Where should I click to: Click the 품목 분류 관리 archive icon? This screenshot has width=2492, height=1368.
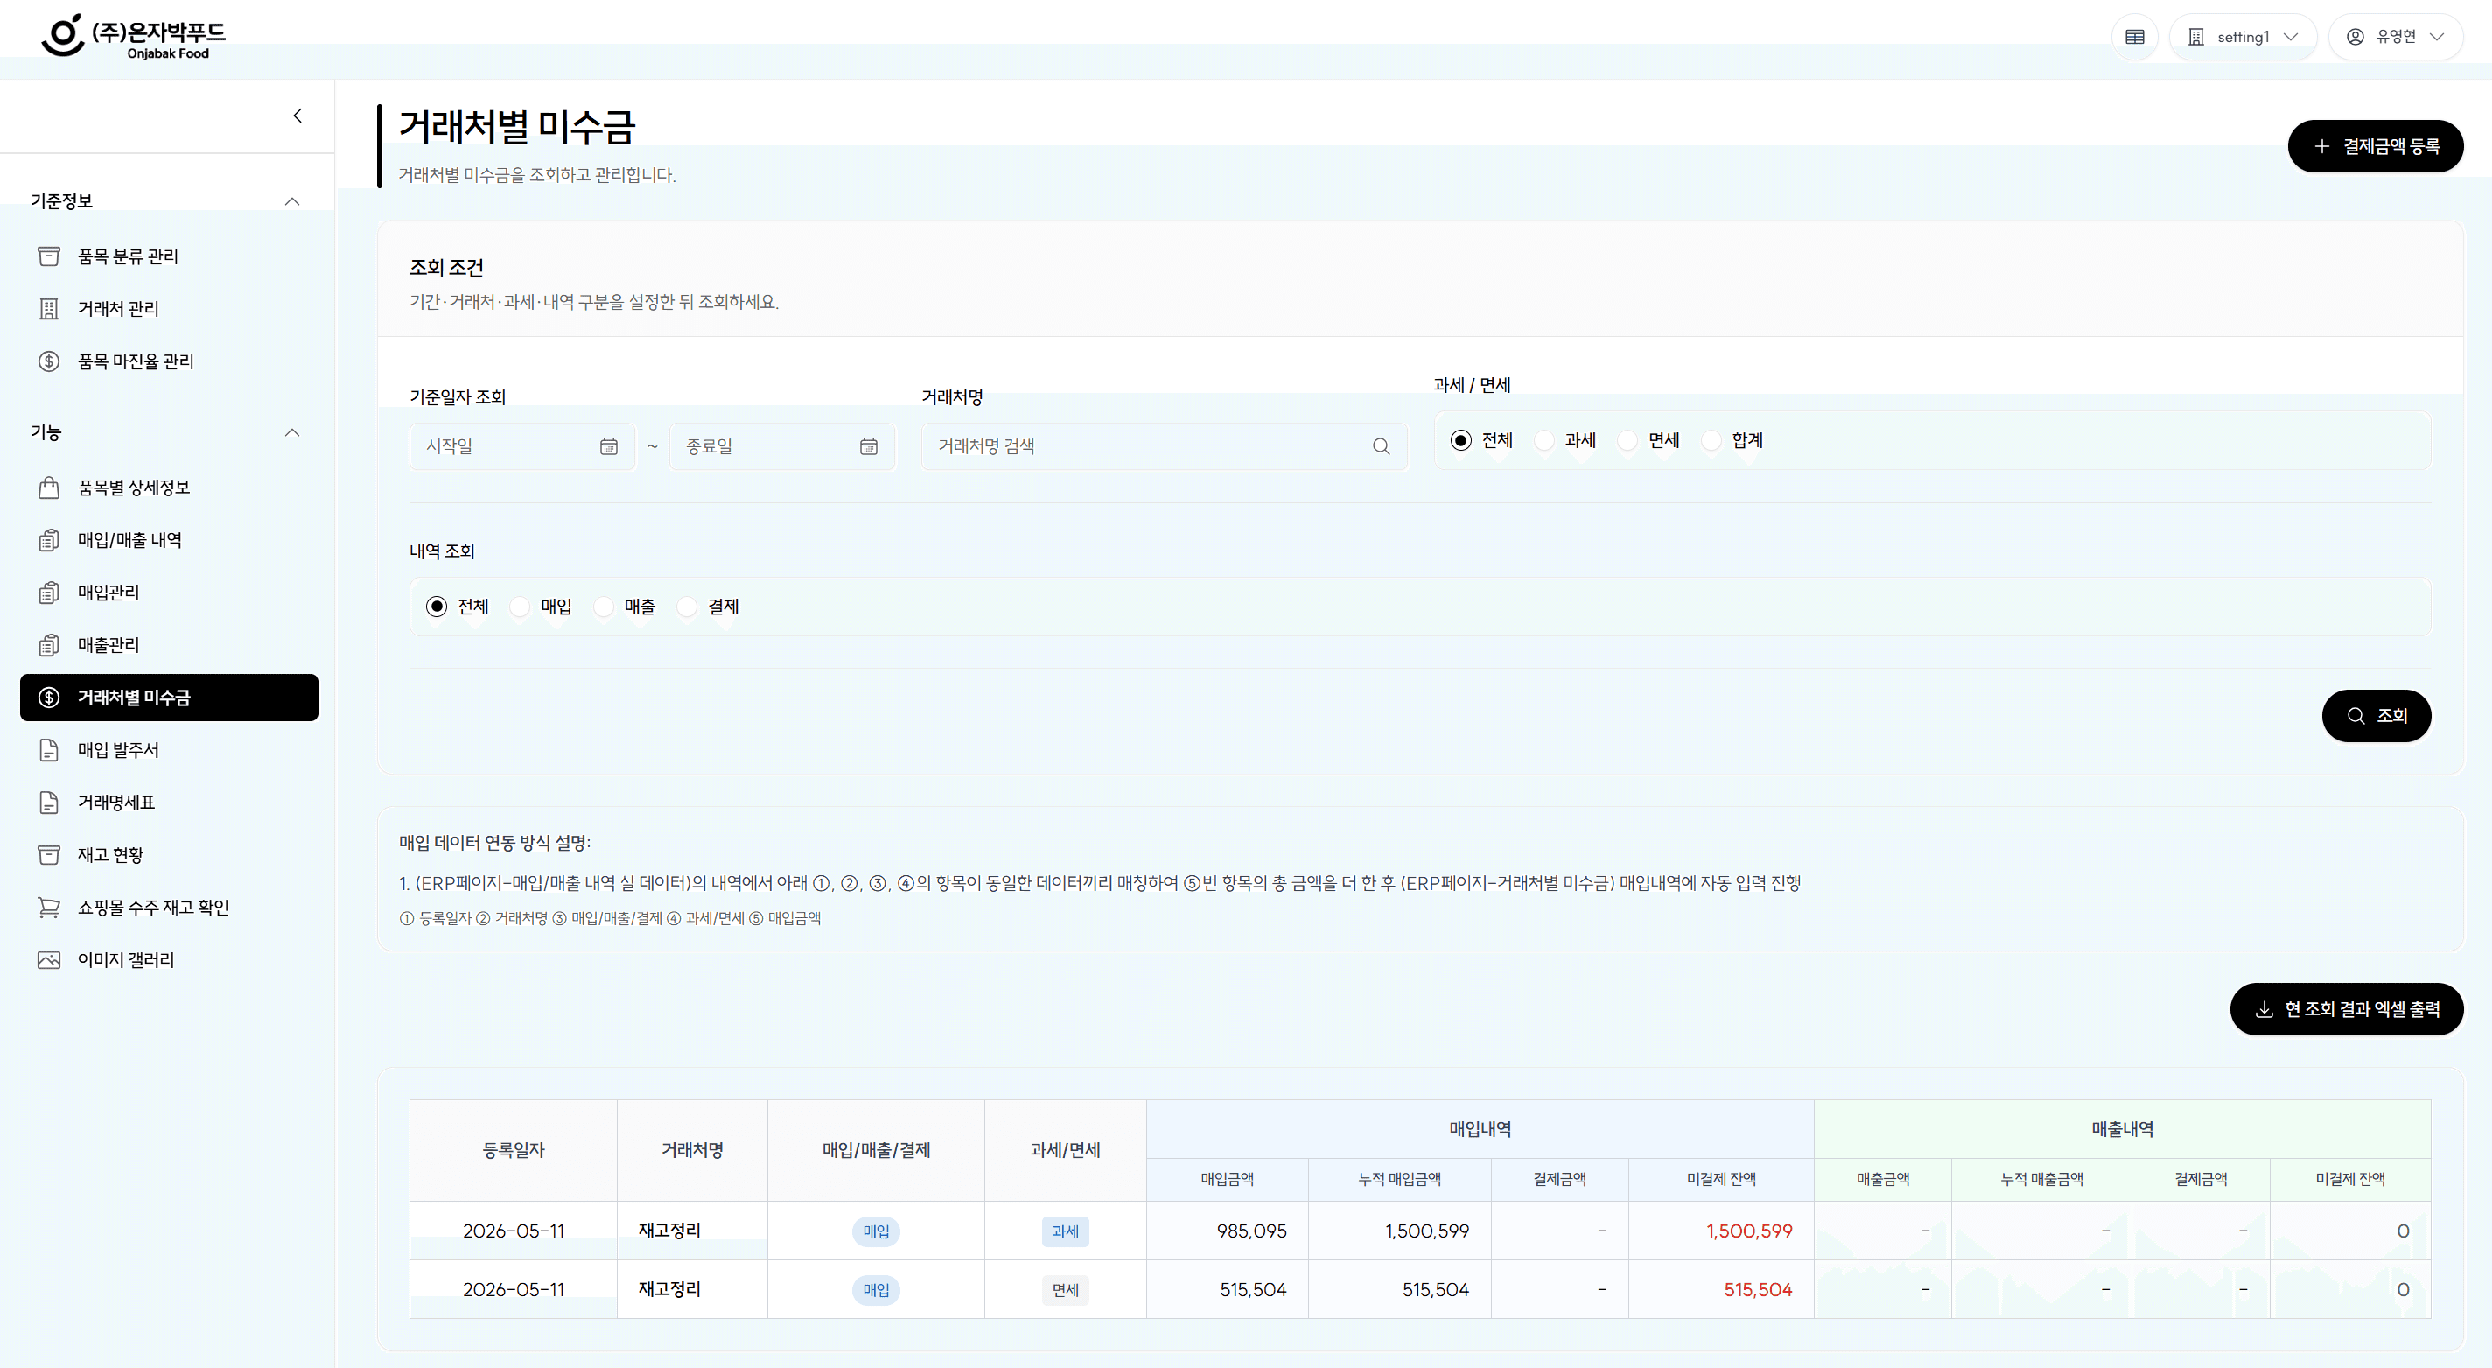click(x=48, y=256)
